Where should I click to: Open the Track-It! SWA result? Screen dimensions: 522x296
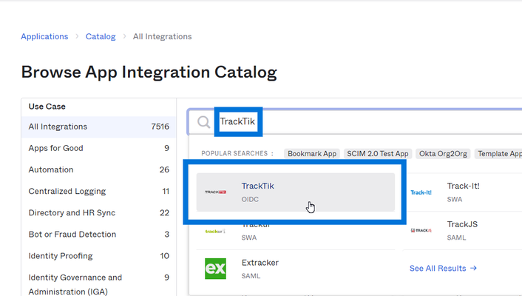tap(462, 192)
